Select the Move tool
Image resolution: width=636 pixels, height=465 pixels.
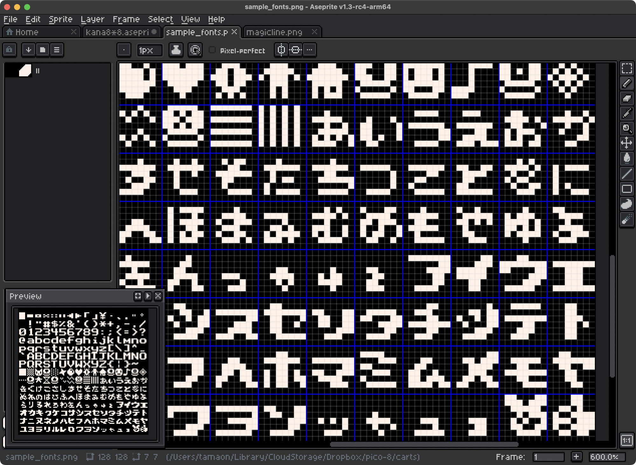627,143
